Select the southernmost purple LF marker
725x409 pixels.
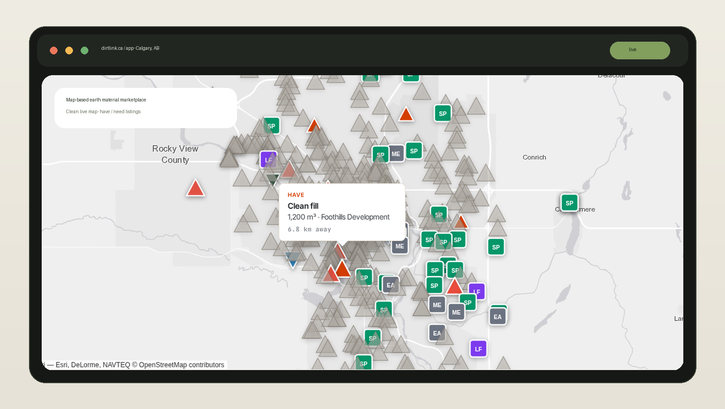[478, 349]
